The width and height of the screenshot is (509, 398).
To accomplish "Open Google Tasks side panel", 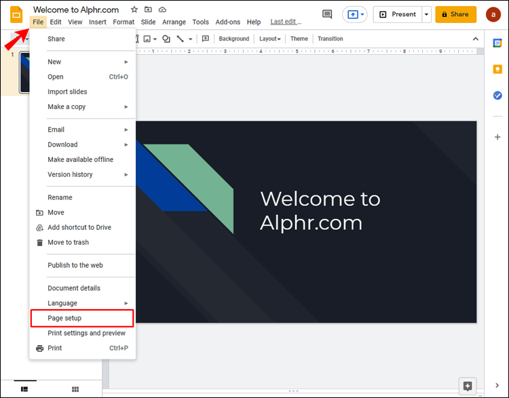I will coord(497,96).
